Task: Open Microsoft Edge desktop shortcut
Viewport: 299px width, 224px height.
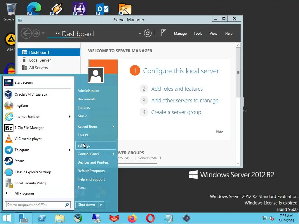Action: [34, 8]
